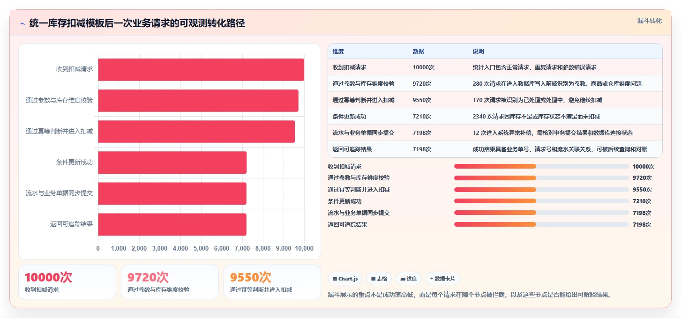Click the progress bar for 通过参数与库存维度校验
This screenshot has width=681, height=318.
(541, 178)
